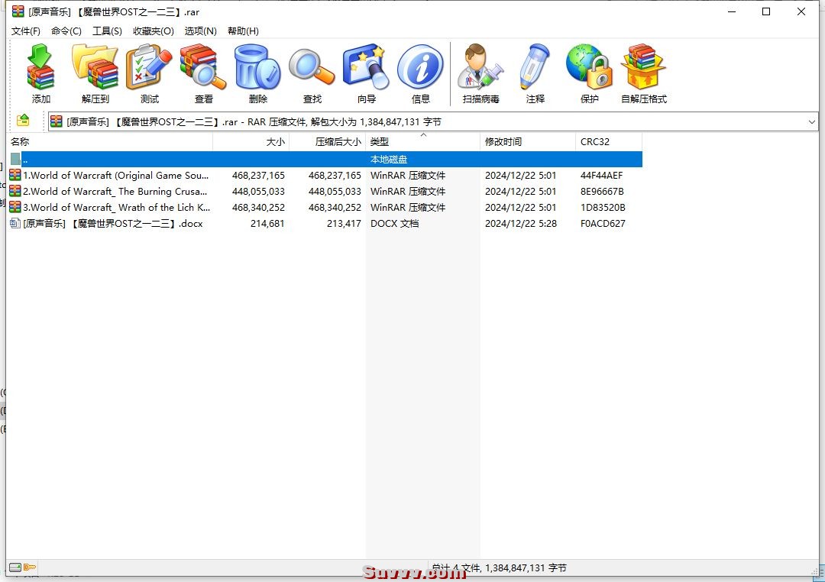Open the 工具(S) menu
The height and width of the screenshot is (582, 825).
(108, 31)
